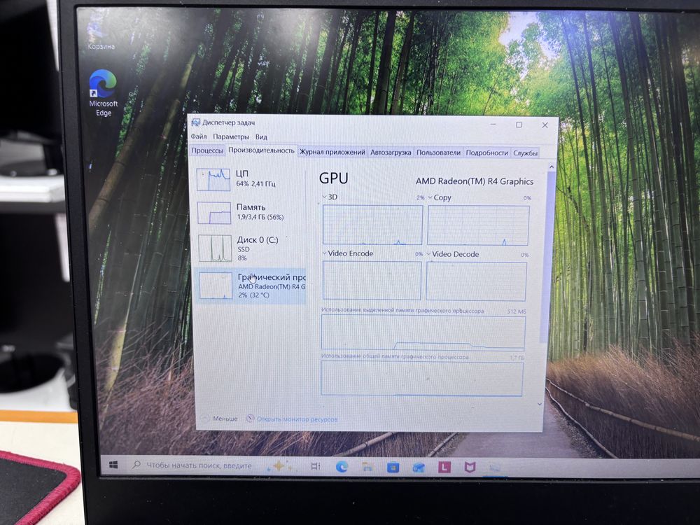Close the Диспетчер задач window

pyautogui.click(x=545, y=125)
